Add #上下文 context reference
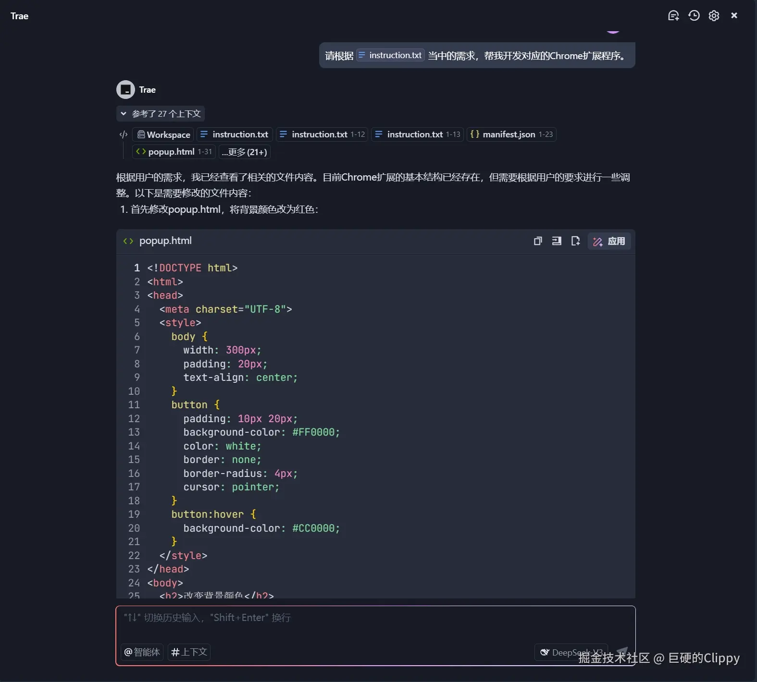The height and width of the screenshot is (682, 757). pos(189,652)
